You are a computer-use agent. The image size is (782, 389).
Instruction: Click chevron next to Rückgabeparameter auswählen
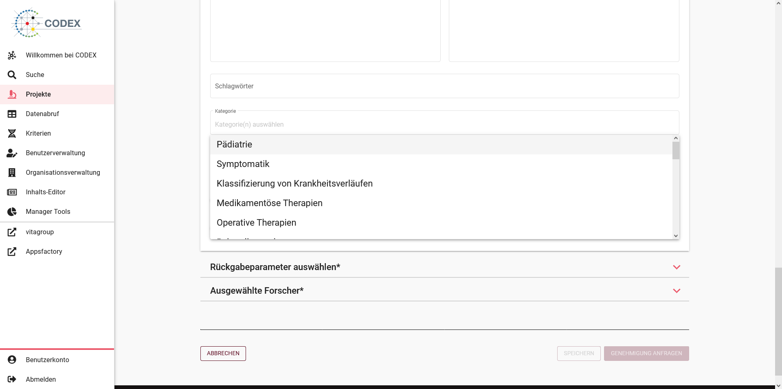click(x=677, y=267)
